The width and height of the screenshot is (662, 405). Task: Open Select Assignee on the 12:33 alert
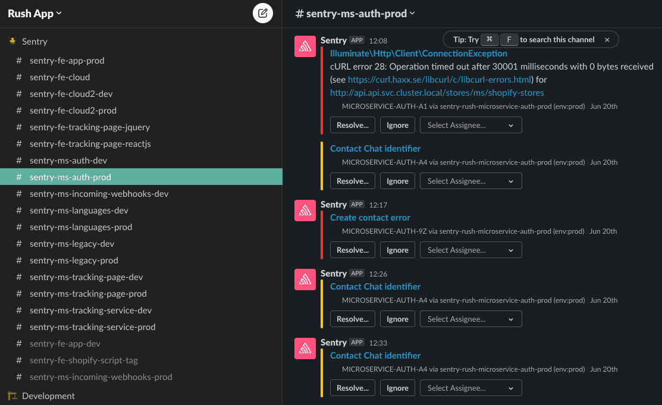click(470, 388)
